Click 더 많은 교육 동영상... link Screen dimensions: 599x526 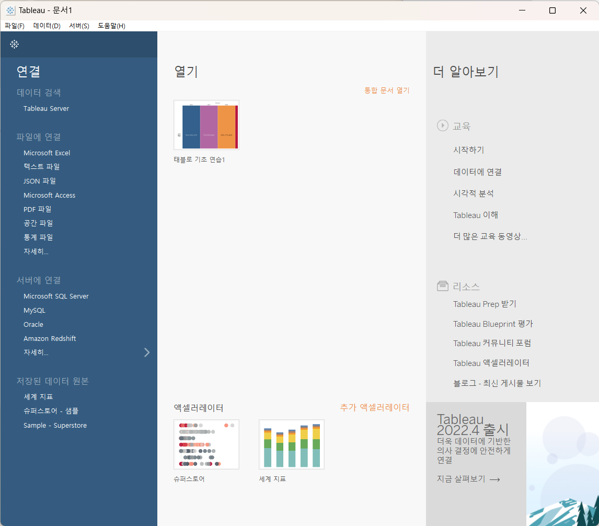coord(490,237)
